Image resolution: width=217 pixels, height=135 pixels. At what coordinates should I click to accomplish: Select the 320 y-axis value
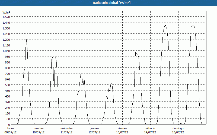[x=7, y=102]
